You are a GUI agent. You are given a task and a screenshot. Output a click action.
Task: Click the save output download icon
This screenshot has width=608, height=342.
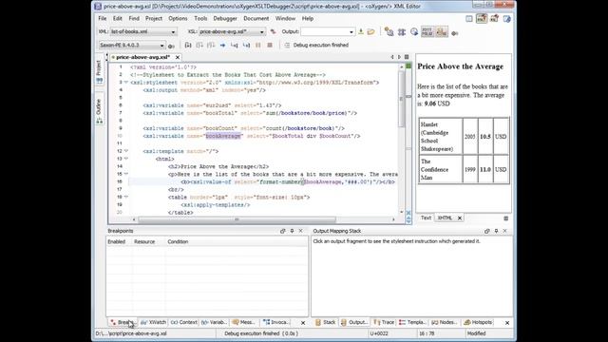point(361,31)
